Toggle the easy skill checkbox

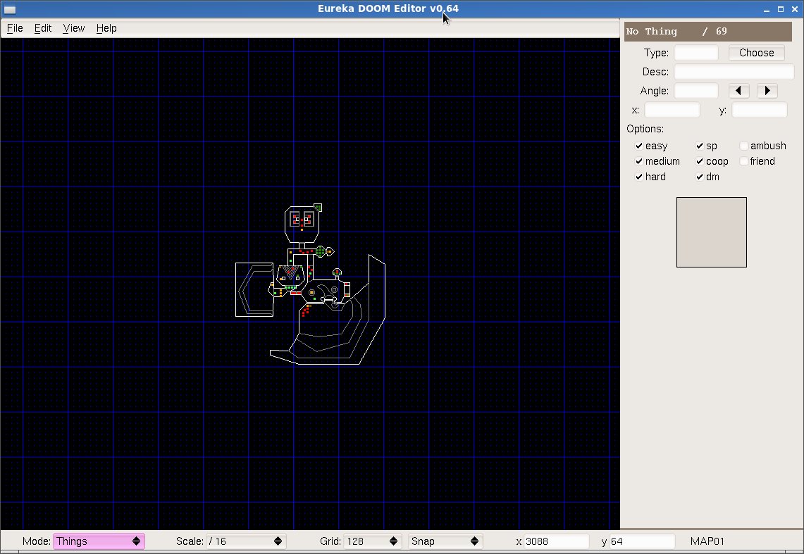(639, 146)
